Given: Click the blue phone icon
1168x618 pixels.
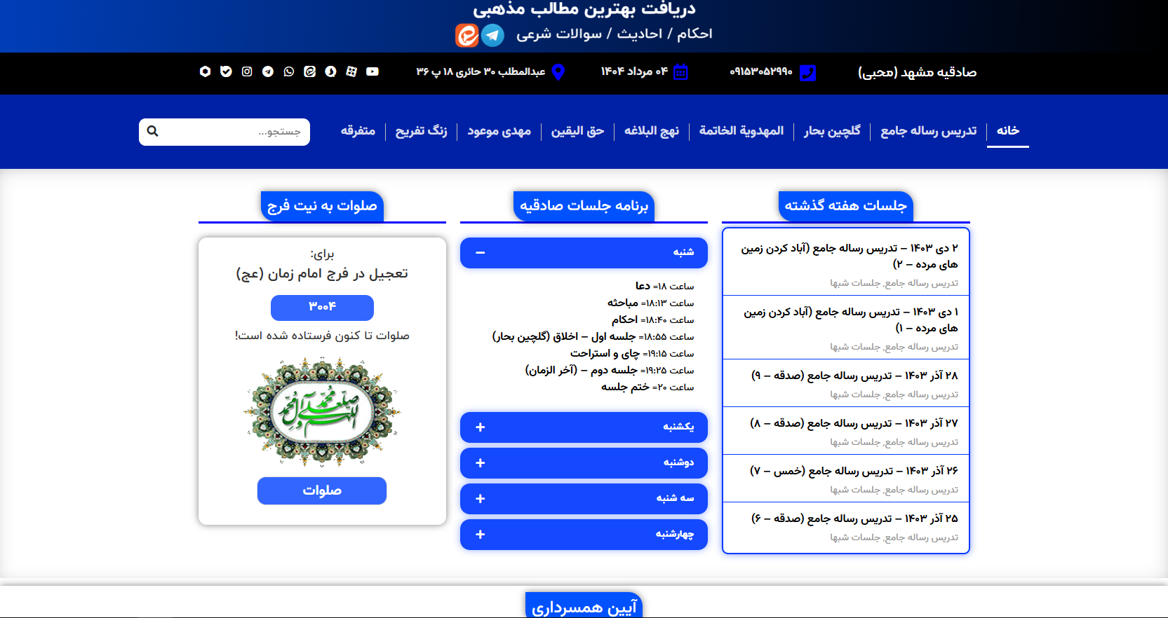Looking at the screenshot, I should [808, 72].
